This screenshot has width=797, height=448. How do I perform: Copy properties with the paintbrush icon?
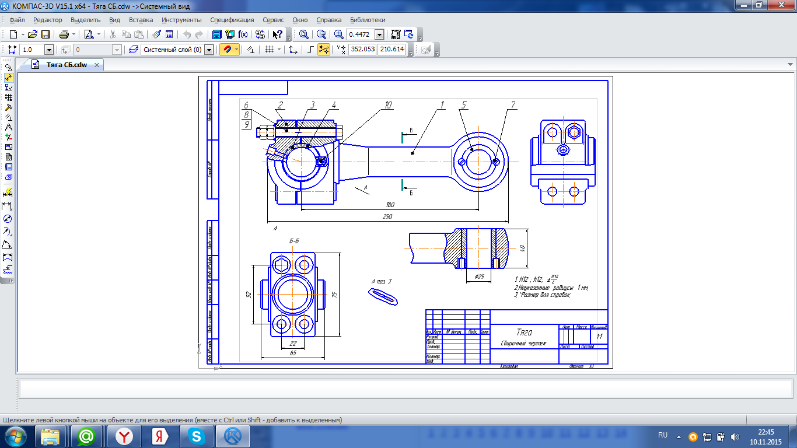point(157,34)
